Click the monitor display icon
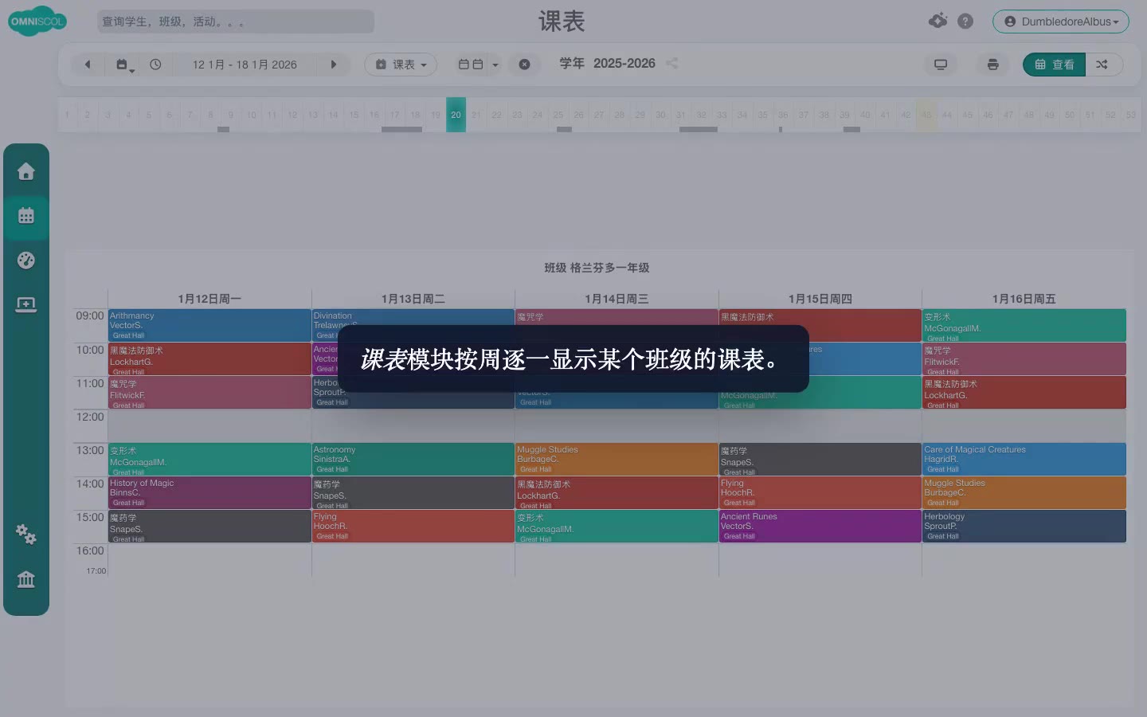The width and height of the screenshot is (1147, 717). 941,65
